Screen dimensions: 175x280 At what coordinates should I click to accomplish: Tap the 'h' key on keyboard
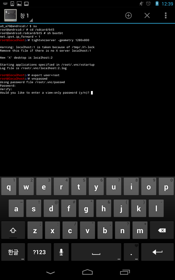(104, 208)
